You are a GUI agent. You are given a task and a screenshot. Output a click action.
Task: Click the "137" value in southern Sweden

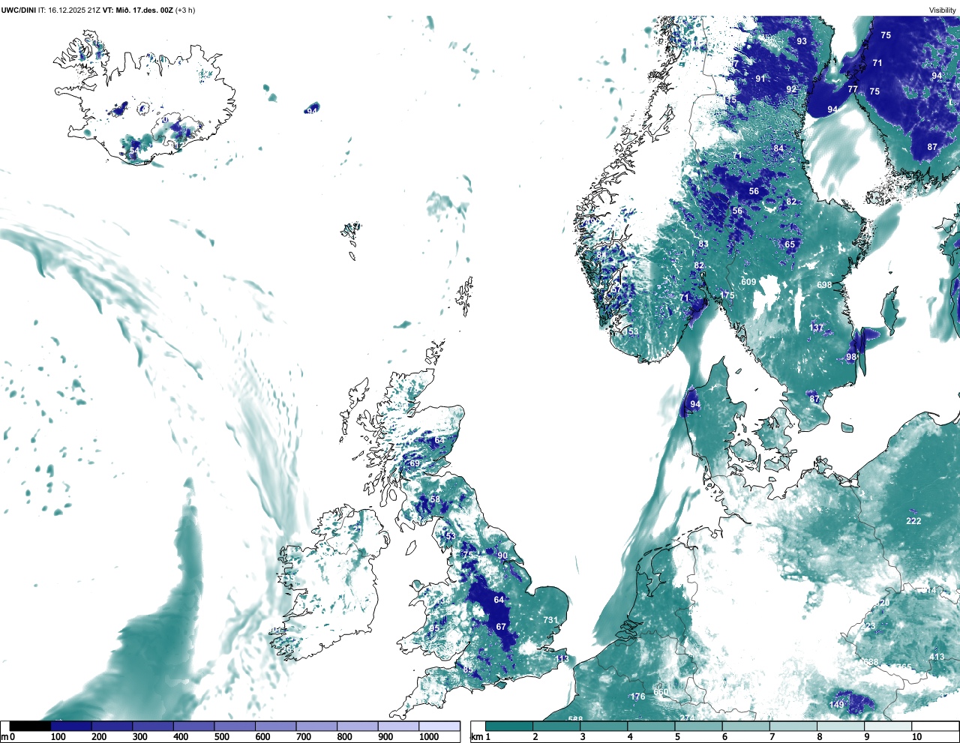(x=816, y=328)
